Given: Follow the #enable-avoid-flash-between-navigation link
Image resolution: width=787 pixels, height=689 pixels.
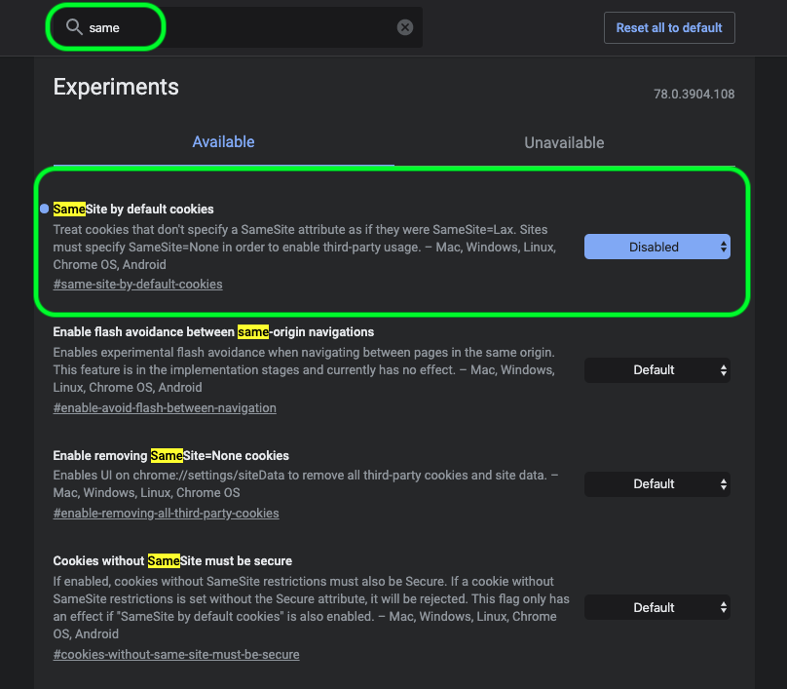Looking at the screenshot, I should pyautogui.click(x=165, y=408).
